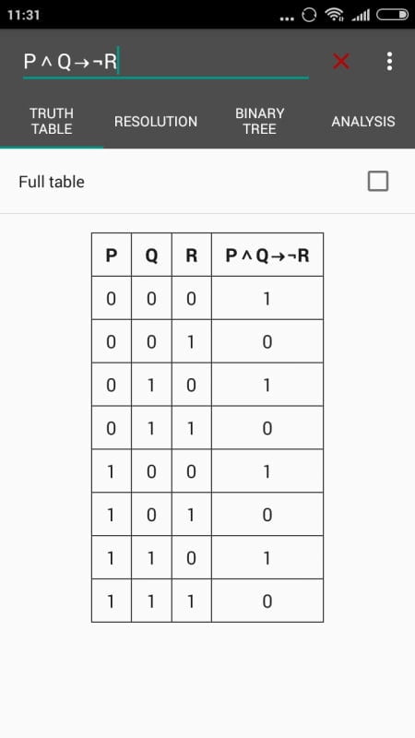The width and height of the screenshot is (415, 738).
Task: Go to the Analysis tab
Action: (x=363, y=122)
